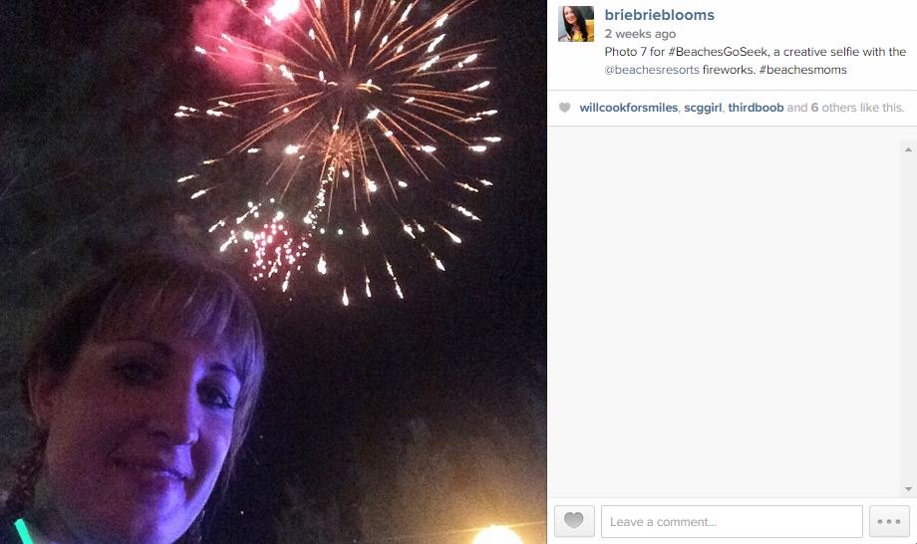Click the photo caption text
The image size is (917, 544).
pos(755,61)
